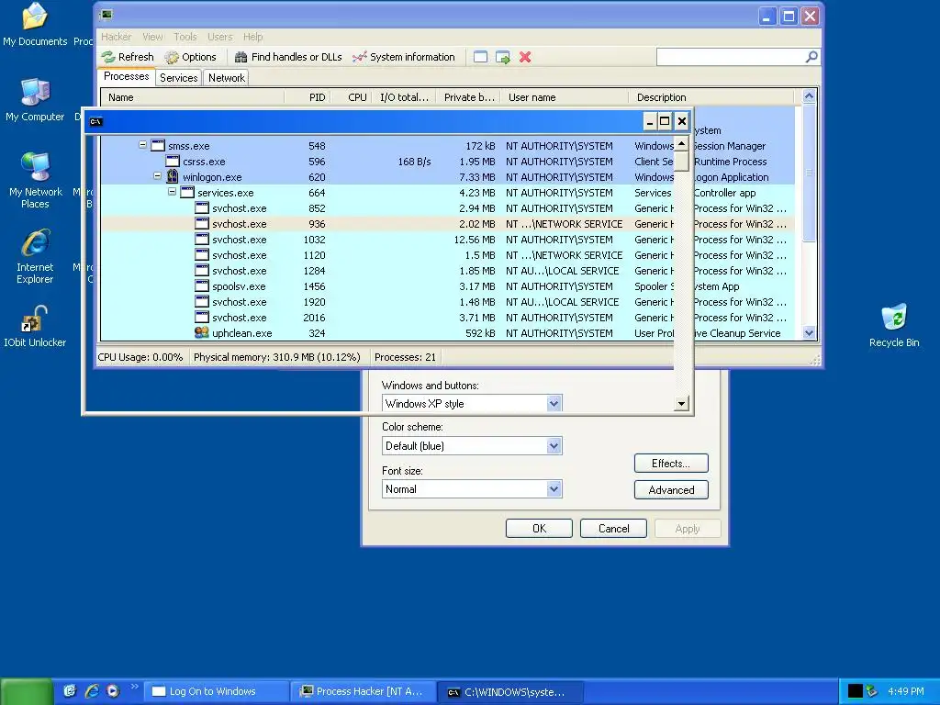This screenshot has height=705, width=940.
Task: Collapse the smss.exe tree node
Action: click(x=142, y=144)
